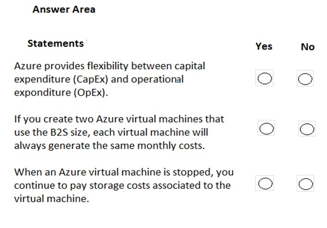The image size is (327, 228).
Task: Click the Answer Area heading
Action: tap(64, 10)
